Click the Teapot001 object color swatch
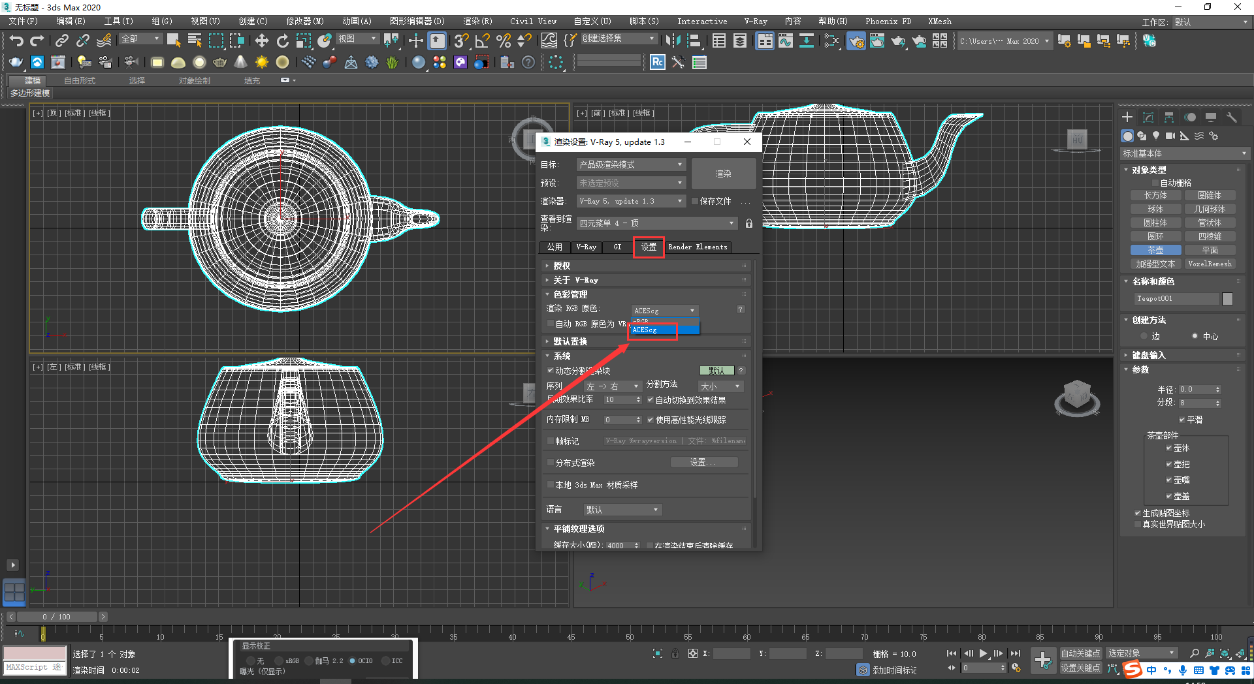The width and height of the screenshot is (1254, 684). (1228, 298)
